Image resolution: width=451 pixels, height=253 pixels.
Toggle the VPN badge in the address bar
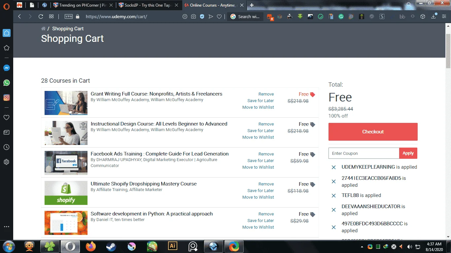pos(69,16)
